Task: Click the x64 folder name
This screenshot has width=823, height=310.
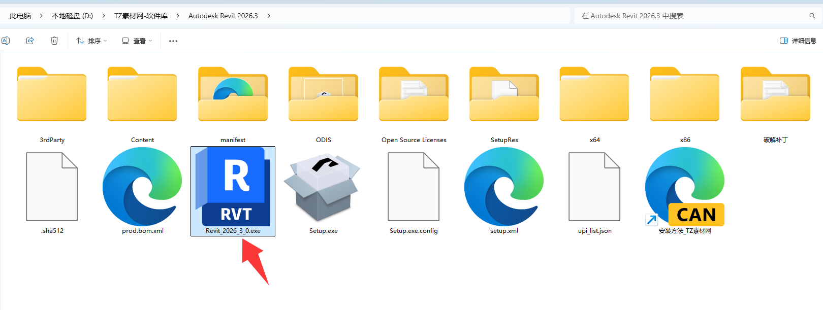Action: [x=594, y=140]
